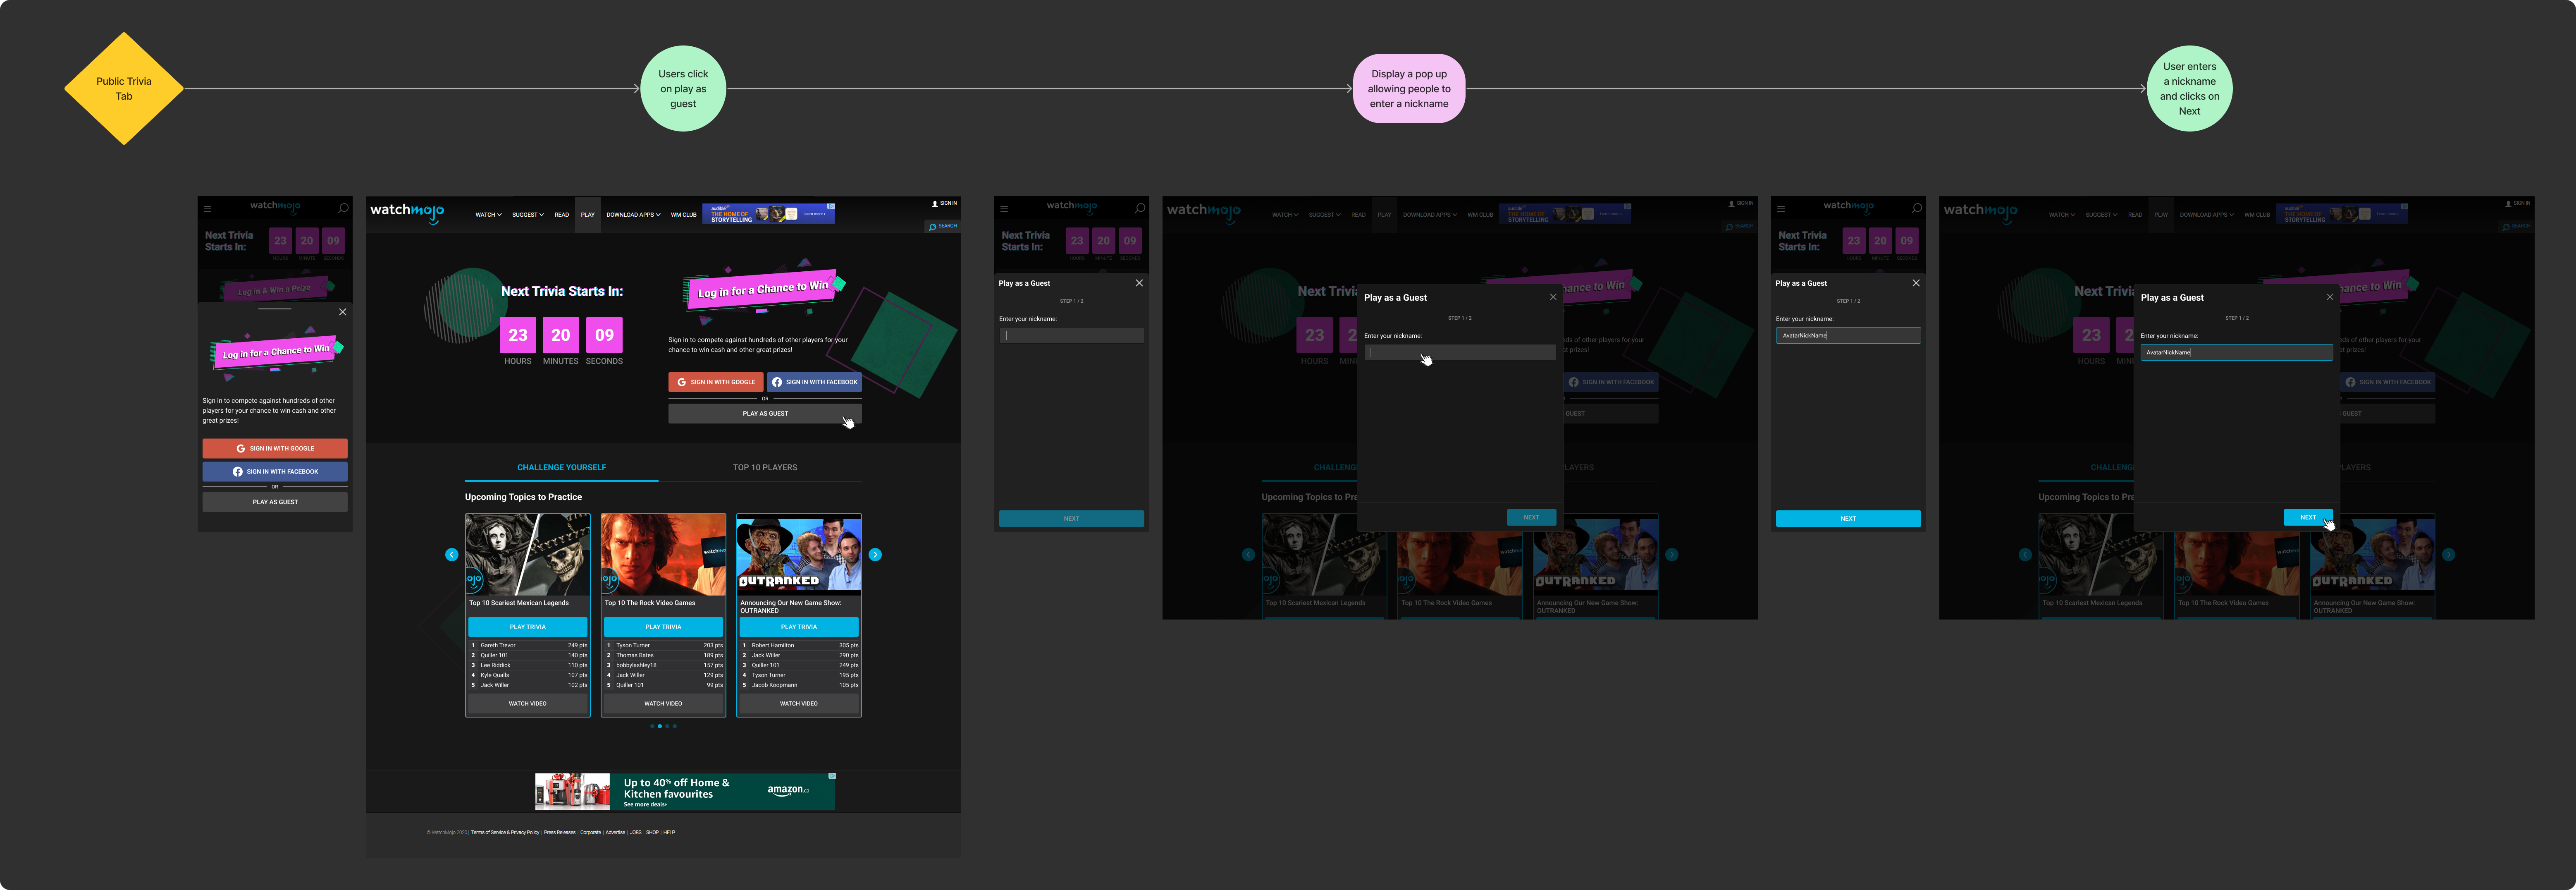Tap PLAY AS GUEST in first mobile mockup
This screenshot has width=2576, height=890.
275,502
